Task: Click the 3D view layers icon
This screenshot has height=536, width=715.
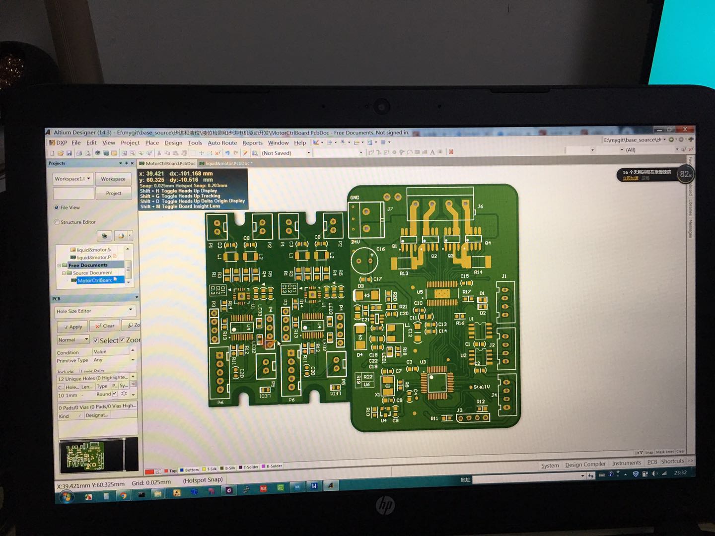Action: click(98, 153)
